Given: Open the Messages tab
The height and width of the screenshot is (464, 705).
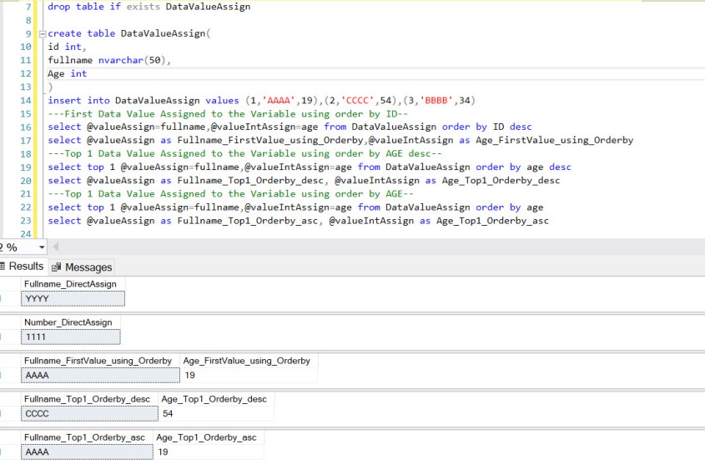Looking at the screenshot, I should tap(82, 267).
